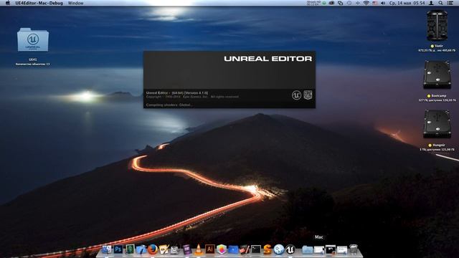Viewport: 459px width, 258px height.
Task: Click the 'Compiling shaders: Global...' status text
Action: 169,105
